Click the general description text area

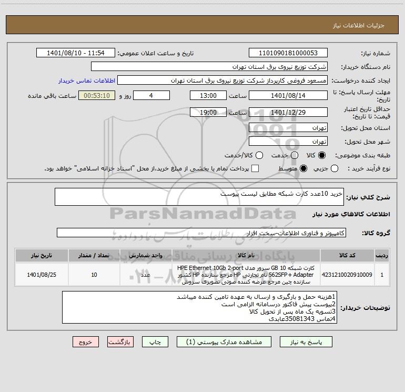point(199,197)
